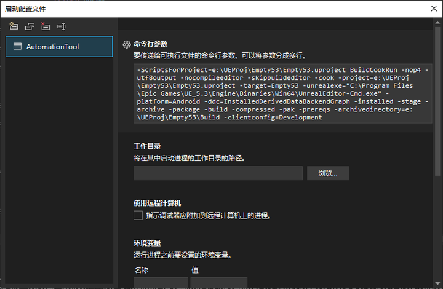Enable attaching debugger to remote machine

click(138, 215)
